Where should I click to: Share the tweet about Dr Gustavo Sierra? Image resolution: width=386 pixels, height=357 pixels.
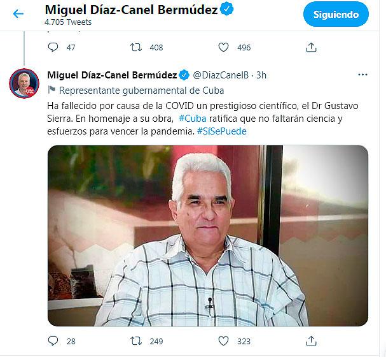[x=311, y=340]
